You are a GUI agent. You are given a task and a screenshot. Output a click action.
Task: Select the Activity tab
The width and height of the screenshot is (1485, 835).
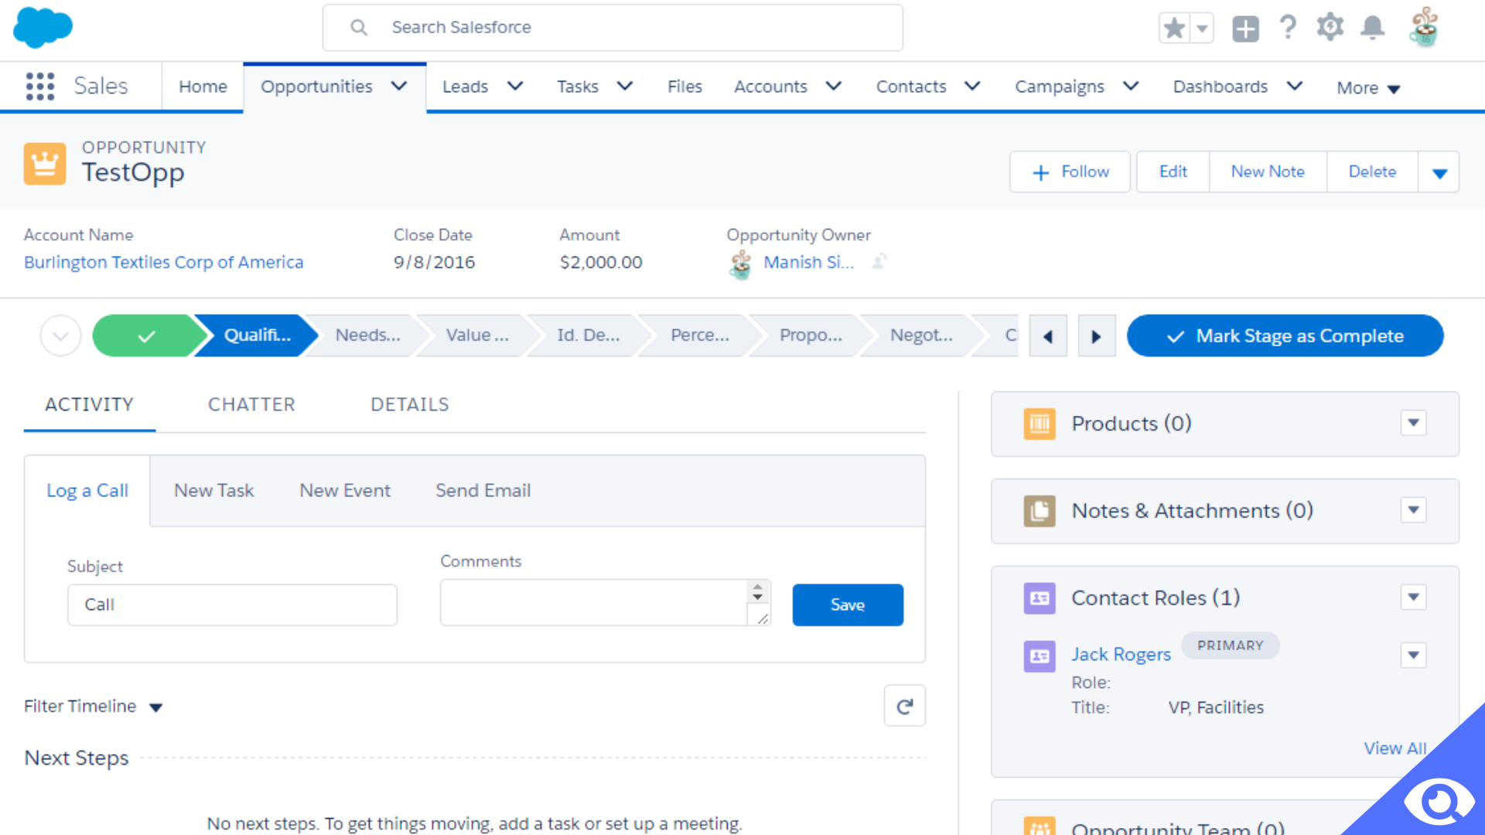(x=89, y=404)
